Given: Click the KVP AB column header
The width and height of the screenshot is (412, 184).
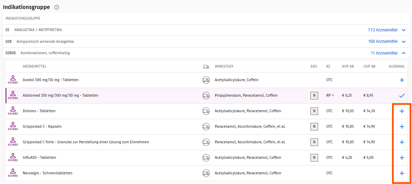Looking at the screenshot, I should [x=348, y=67].
